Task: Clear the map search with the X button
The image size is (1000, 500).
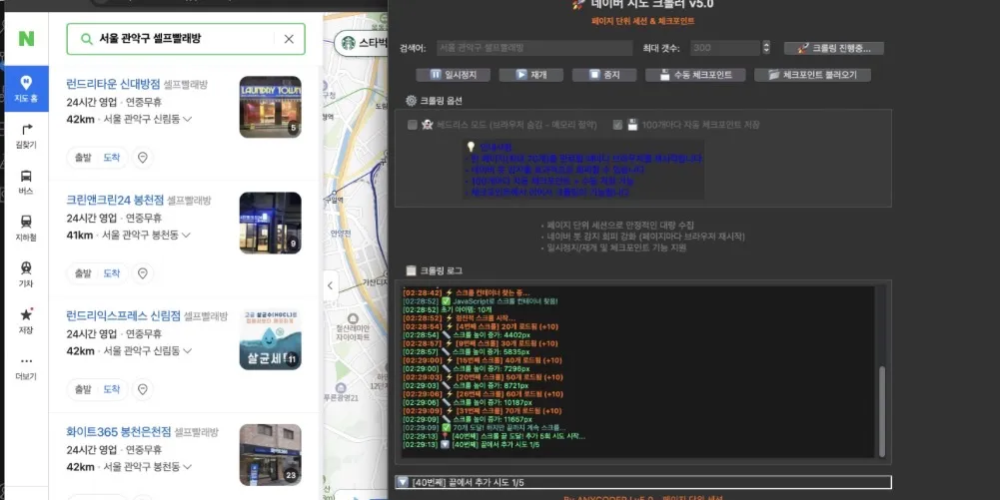Action: tap(289, 39)
